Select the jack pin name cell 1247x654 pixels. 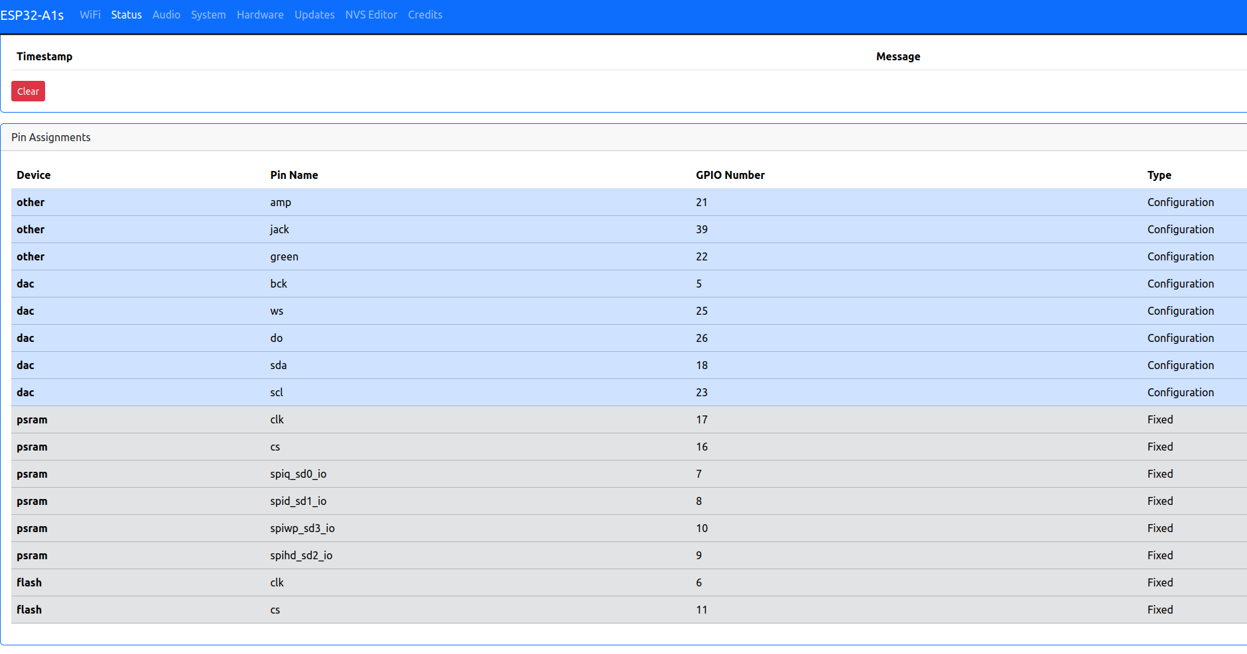[279, 229]
